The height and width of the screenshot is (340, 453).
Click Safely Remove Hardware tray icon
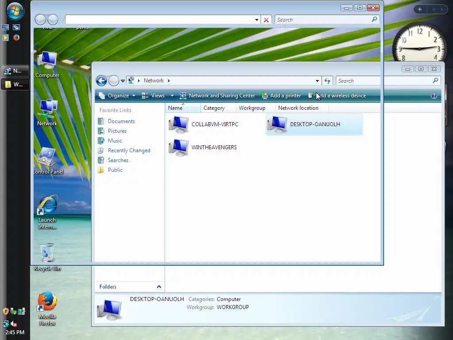[13, 311]
